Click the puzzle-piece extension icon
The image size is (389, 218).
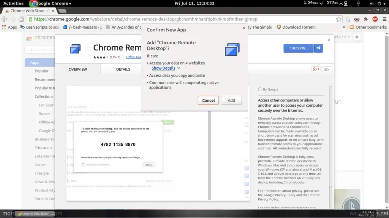tap(366, 19)
